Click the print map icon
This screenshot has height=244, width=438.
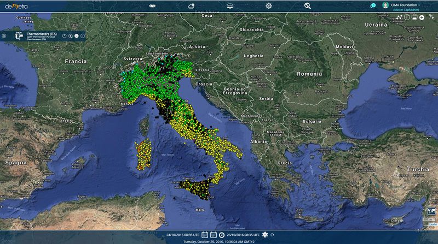[x=414, y=17]
